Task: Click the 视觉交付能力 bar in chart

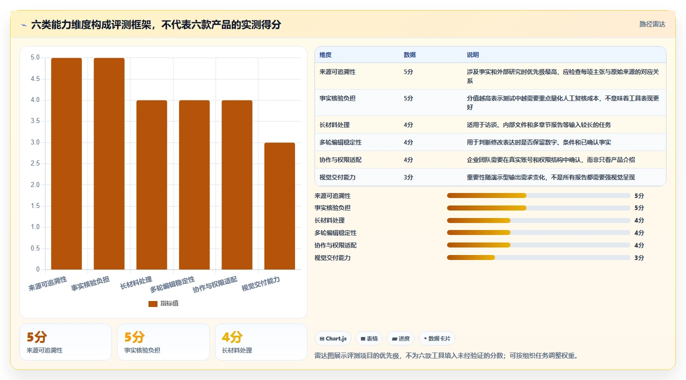Action: (x=279, y=206)
